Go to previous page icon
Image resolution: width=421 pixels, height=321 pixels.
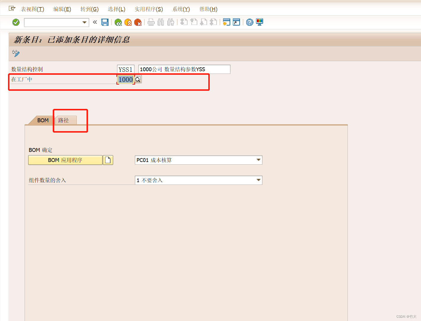point(194,22)
